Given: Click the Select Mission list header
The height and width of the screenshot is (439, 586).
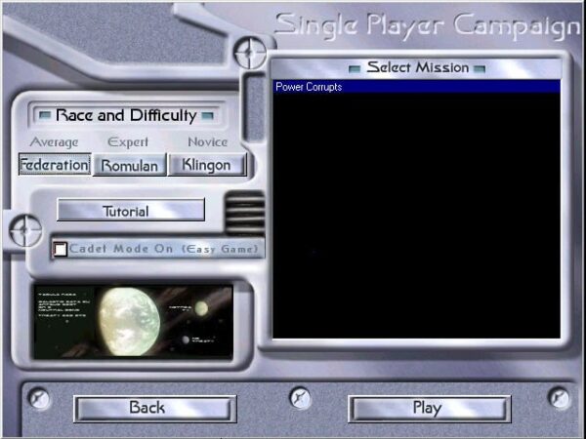Looking at the screenshot, I should (417, 67).
